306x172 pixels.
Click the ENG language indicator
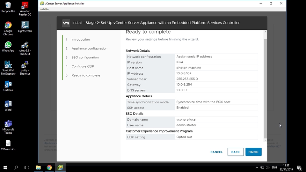(x=274, y=168)
